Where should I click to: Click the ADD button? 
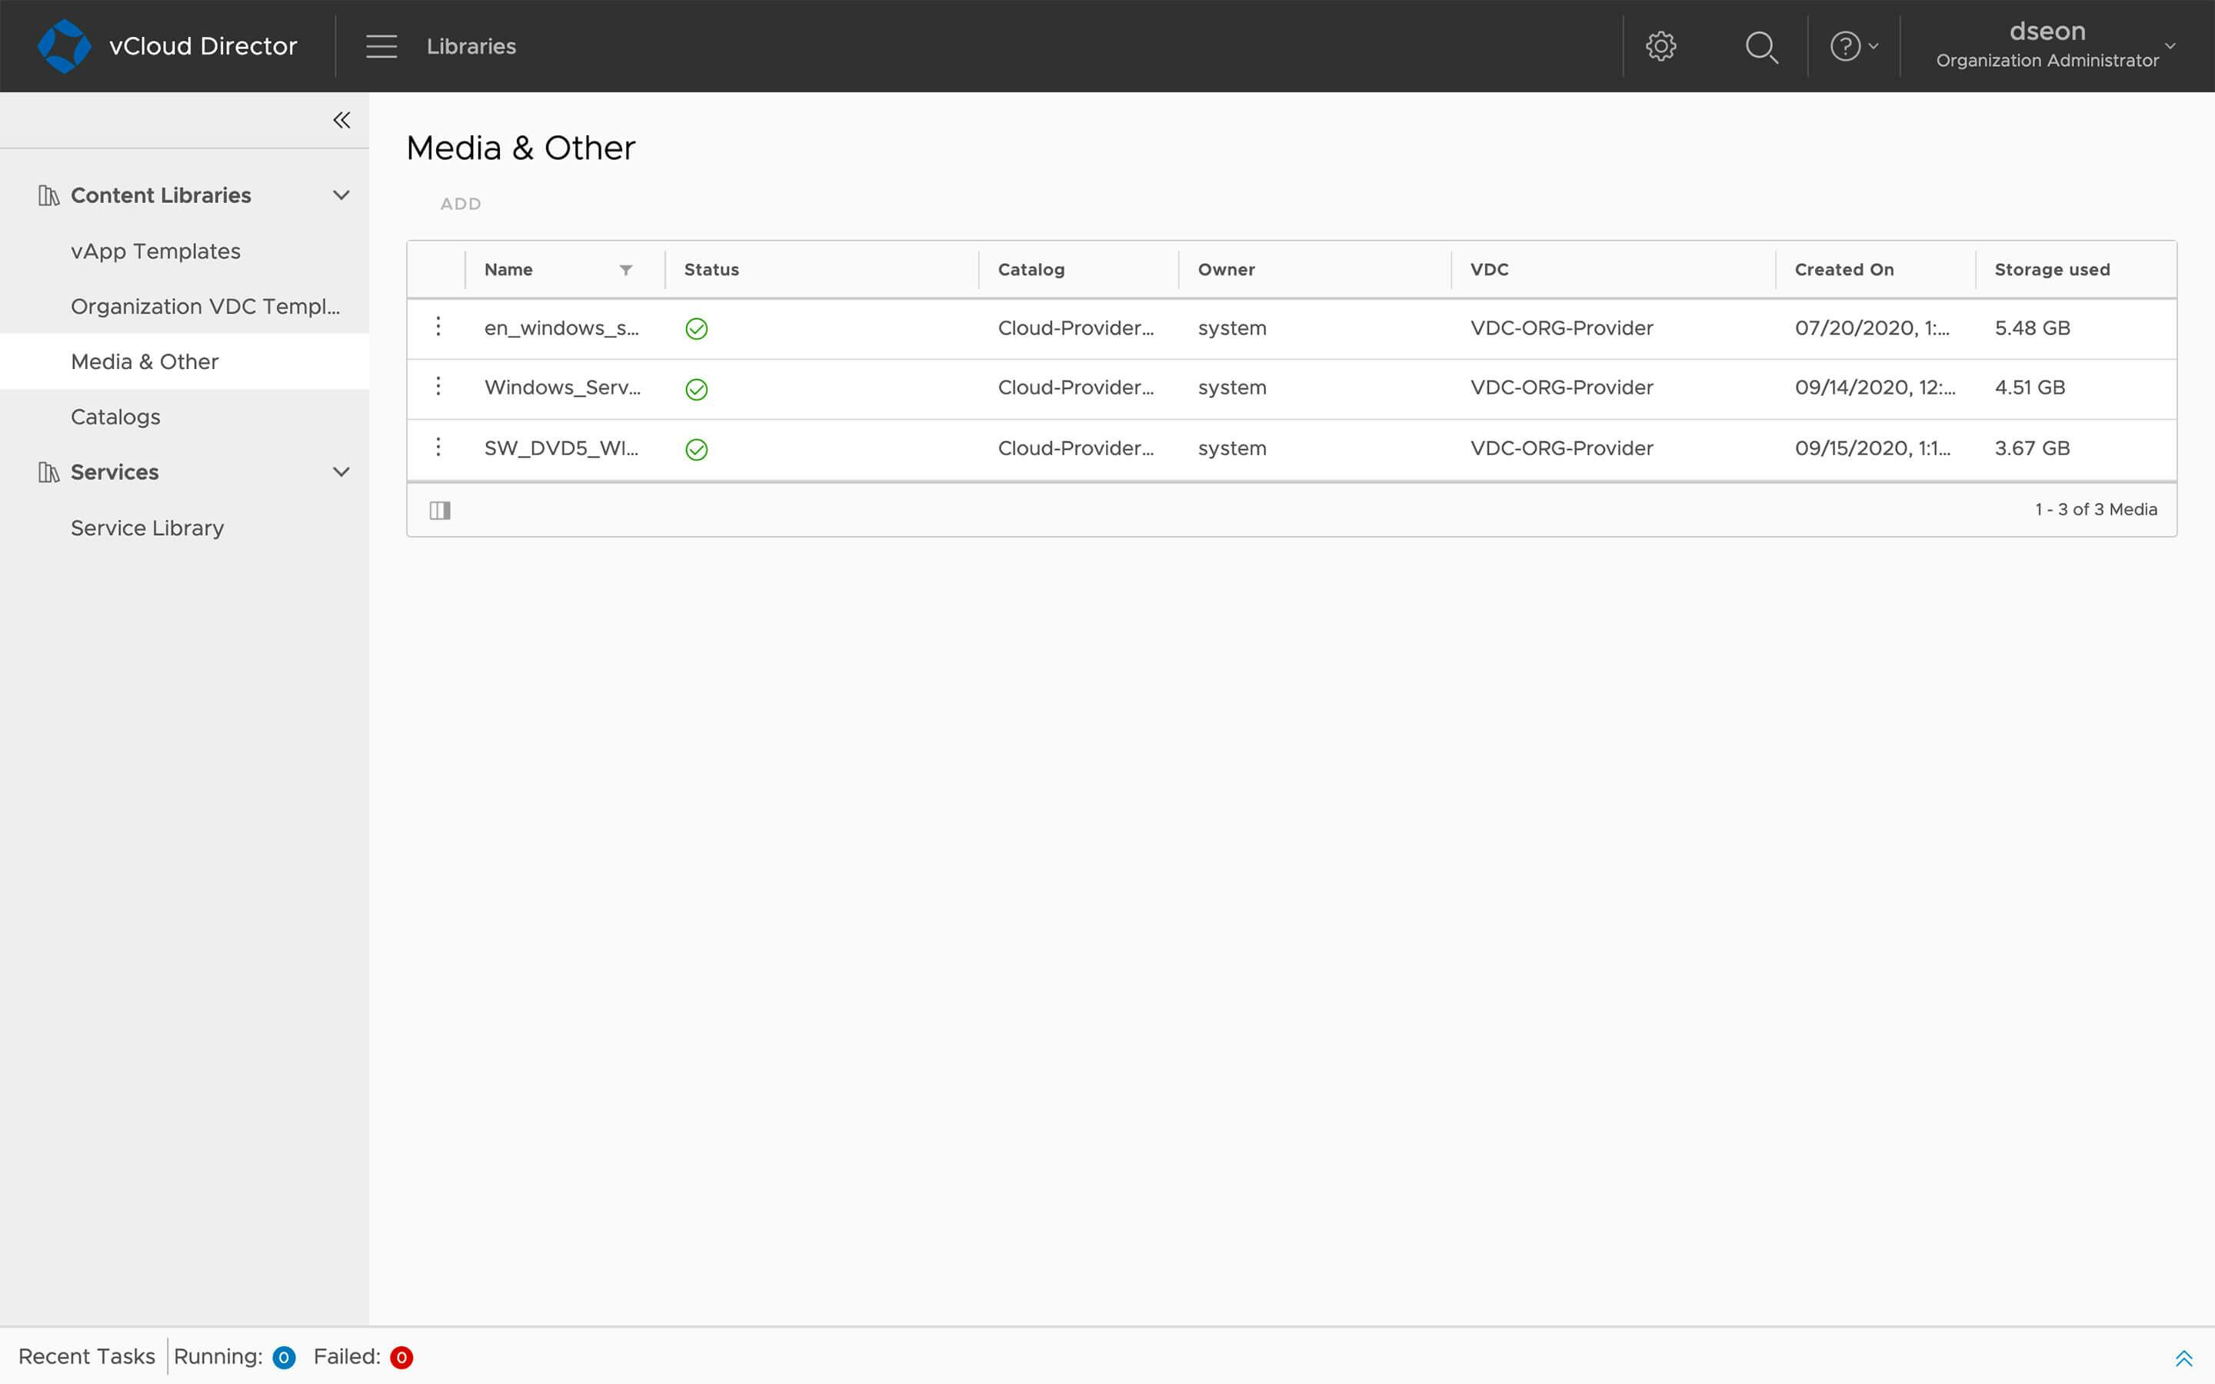click(x=461, y=203)
